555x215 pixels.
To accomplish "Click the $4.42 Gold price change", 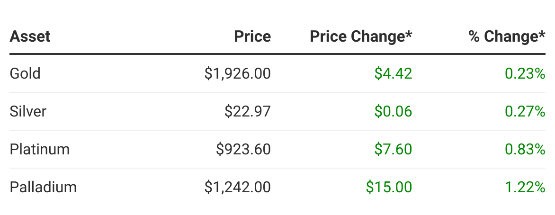I will pyautogui.click(x=393, y=73).
